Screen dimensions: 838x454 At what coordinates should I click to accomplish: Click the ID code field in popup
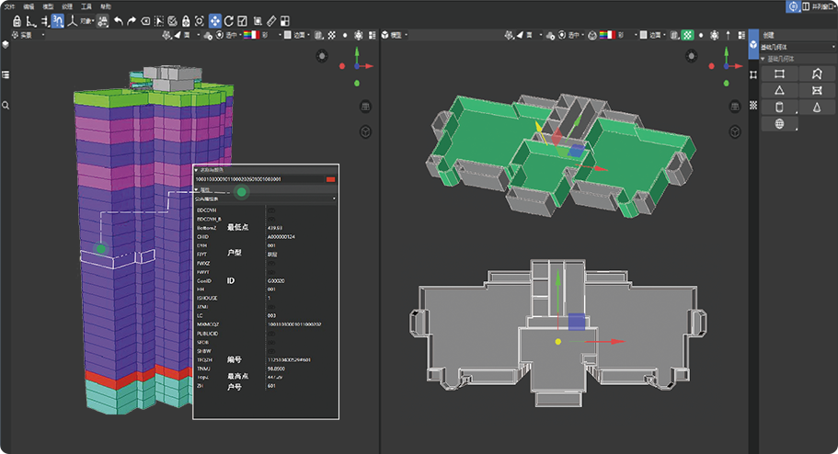point(258,179)
